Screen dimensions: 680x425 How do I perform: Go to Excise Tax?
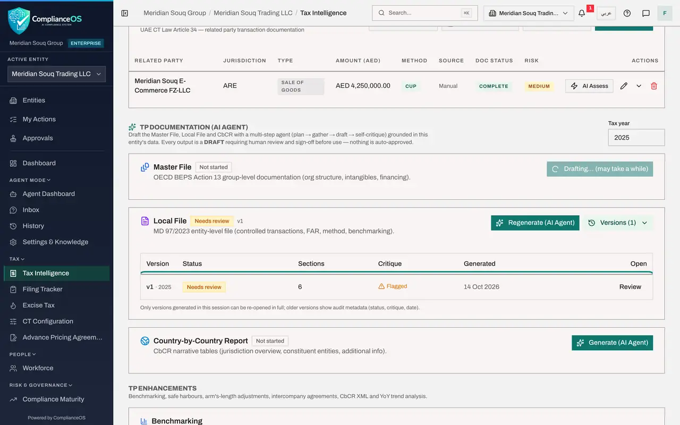tap(56, 305)
